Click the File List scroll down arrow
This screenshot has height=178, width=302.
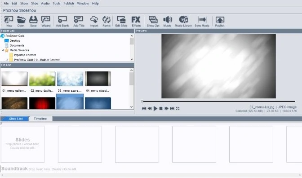pos(132,107)
